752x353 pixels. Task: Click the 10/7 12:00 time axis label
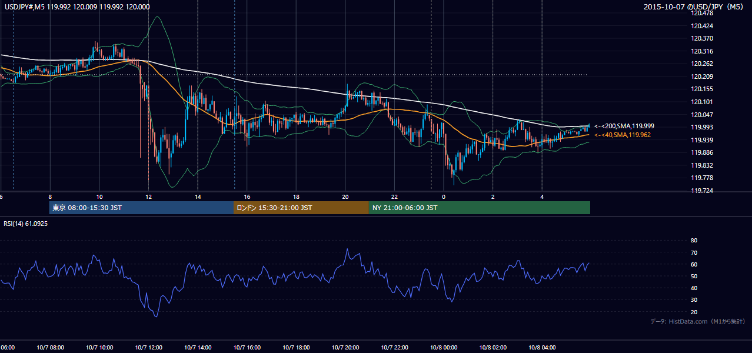click(148, 348)
